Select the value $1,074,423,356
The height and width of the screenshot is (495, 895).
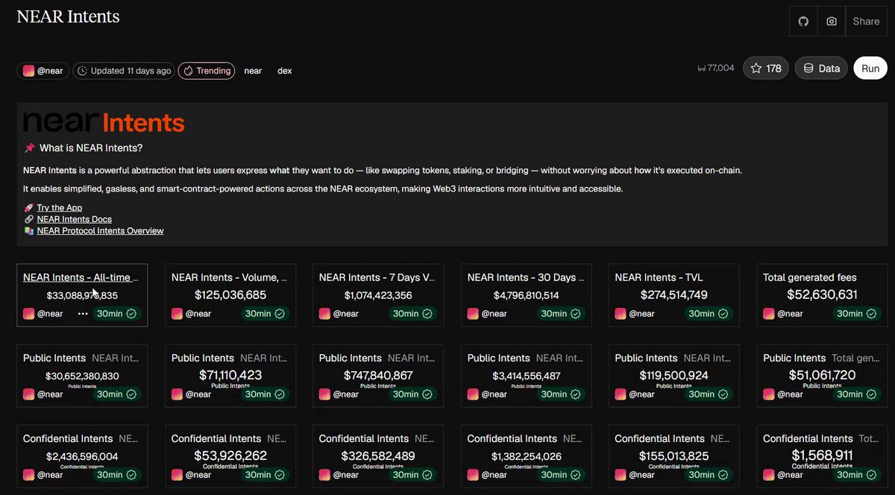(379, 295)
